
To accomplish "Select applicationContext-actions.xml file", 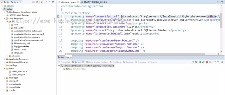I will (x=27, y=31).
